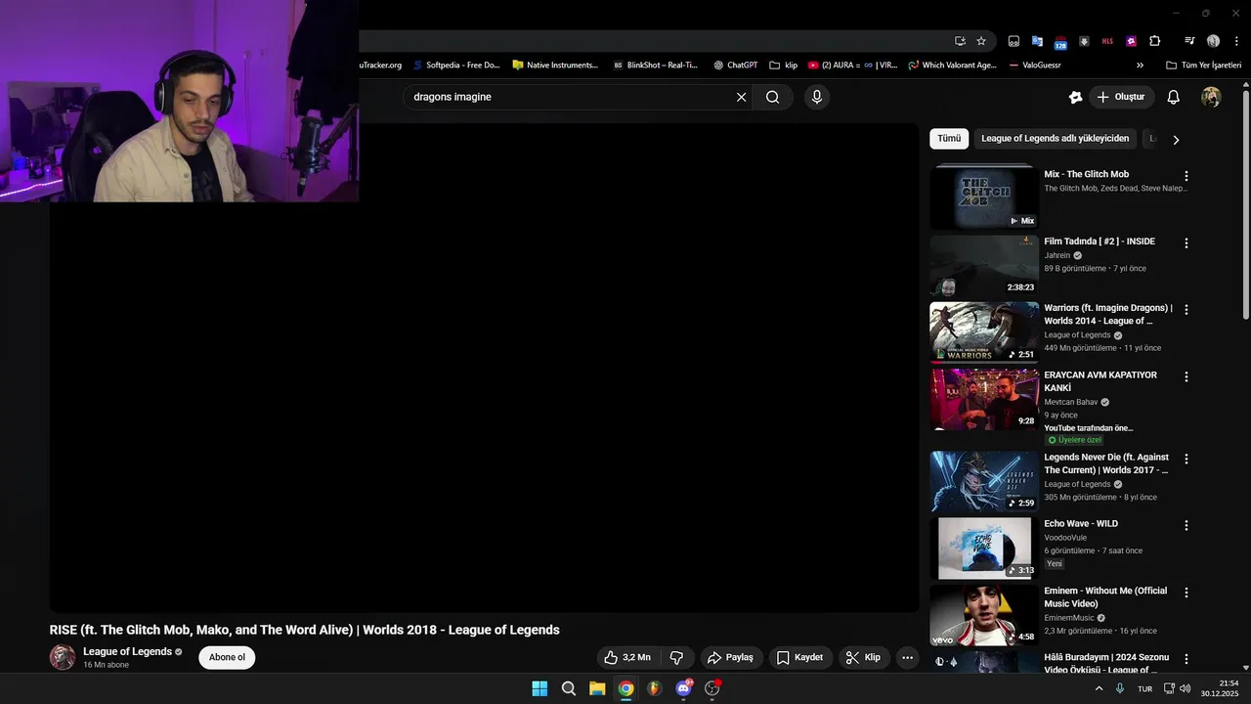Viewport: 1251px width, 704px height.
Task: Clear the YouTube search box text
Action: (x=741, y=97)
